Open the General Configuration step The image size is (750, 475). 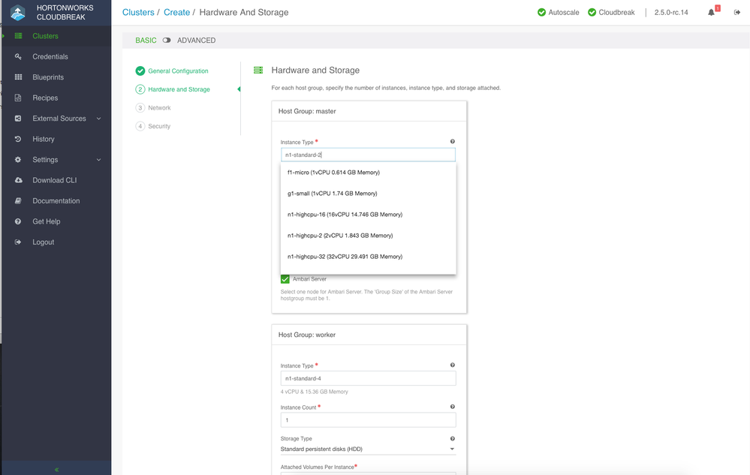(178, 71)
